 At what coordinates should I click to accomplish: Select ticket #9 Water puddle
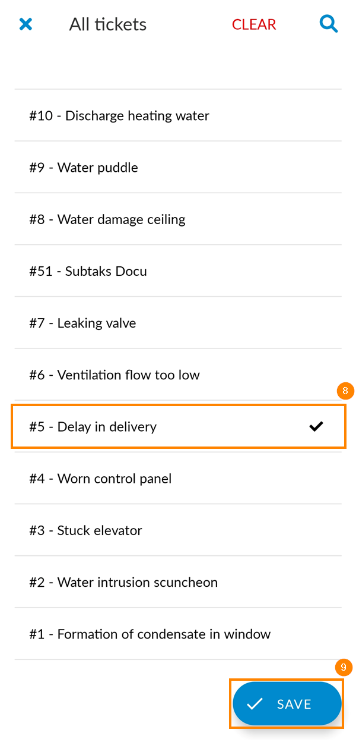pyautogui.click(x=178, y=167)
